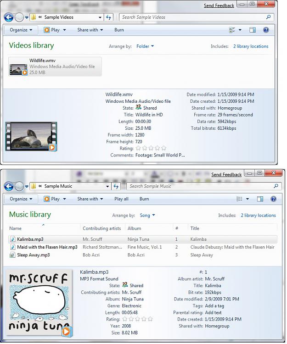
Task: Expand Play options arrow in Music window
Action: coord(65,199)
